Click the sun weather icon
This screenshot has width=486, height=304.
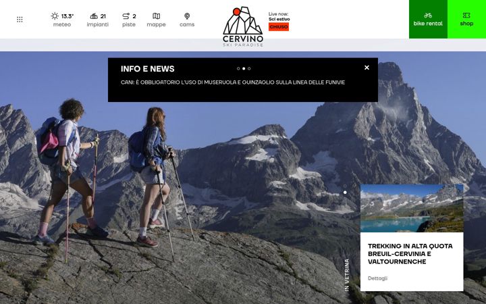point(55,16)
